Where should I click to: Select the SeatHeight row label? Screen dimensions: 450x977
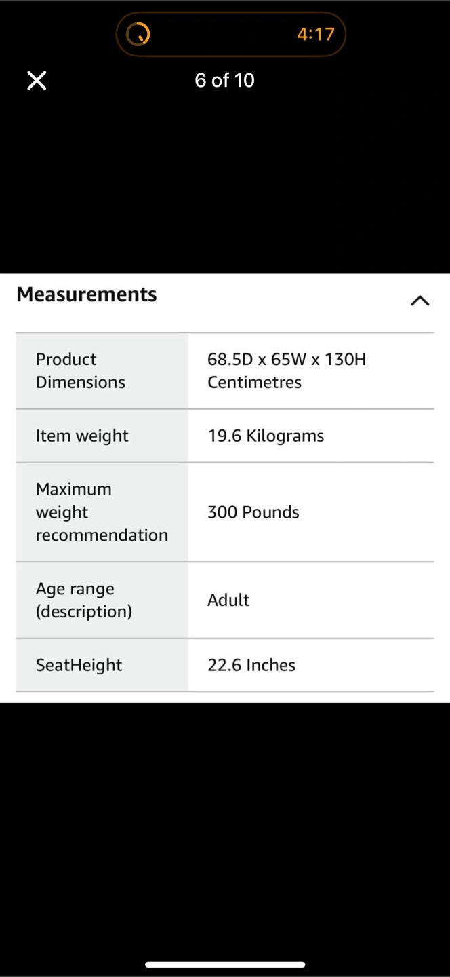(x=79, y=665)
